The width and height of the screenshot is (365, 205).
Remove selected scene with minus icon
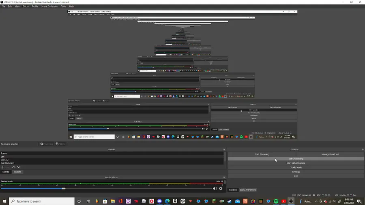coord(8,167)
